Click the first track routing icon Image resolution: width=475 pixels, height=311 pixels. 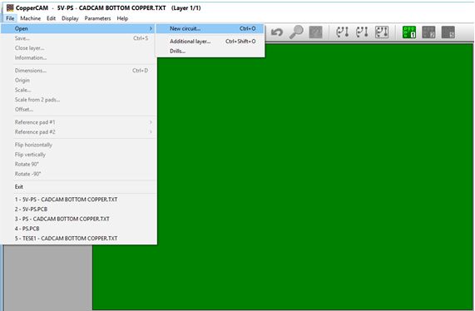[x=342, y=32]
